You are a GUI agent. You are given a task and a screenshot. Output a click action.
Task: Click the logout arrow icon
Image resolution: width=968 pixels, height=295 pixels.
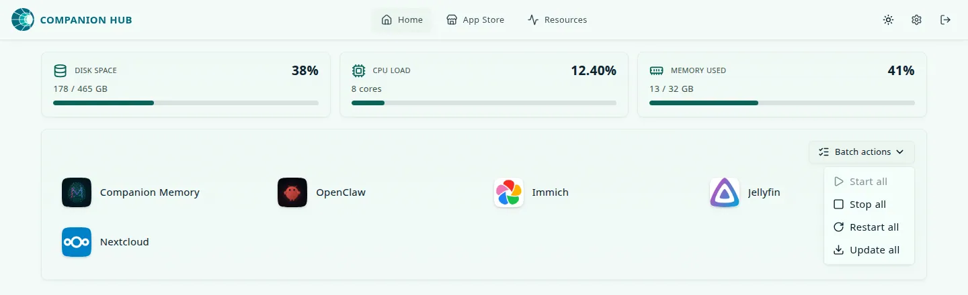pos(945,20)
